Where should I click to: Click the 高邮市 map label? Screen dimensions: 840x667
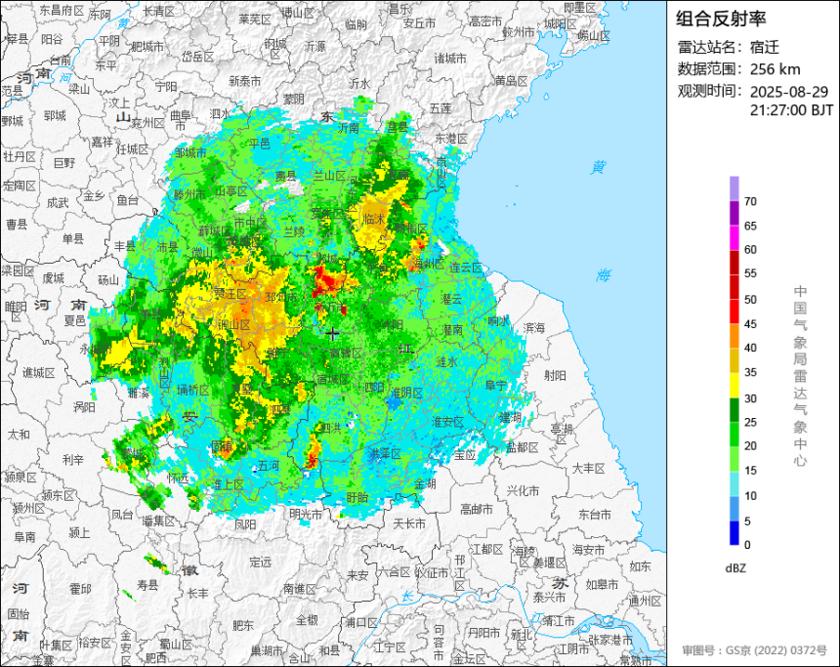coord(477,509)
